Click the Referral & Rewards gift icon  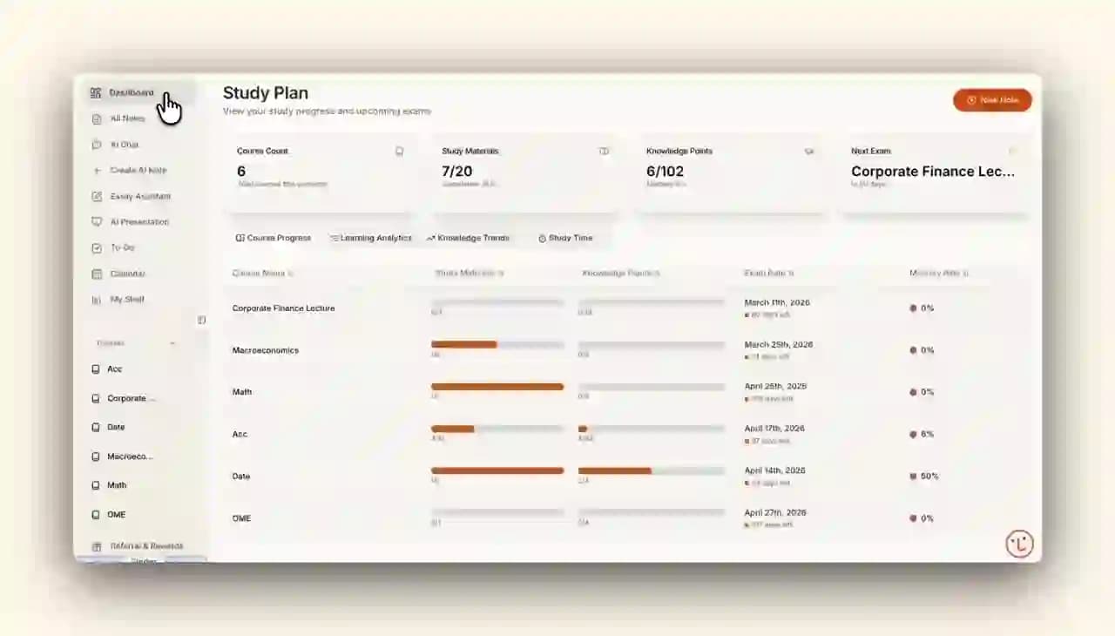pos(97,546)
